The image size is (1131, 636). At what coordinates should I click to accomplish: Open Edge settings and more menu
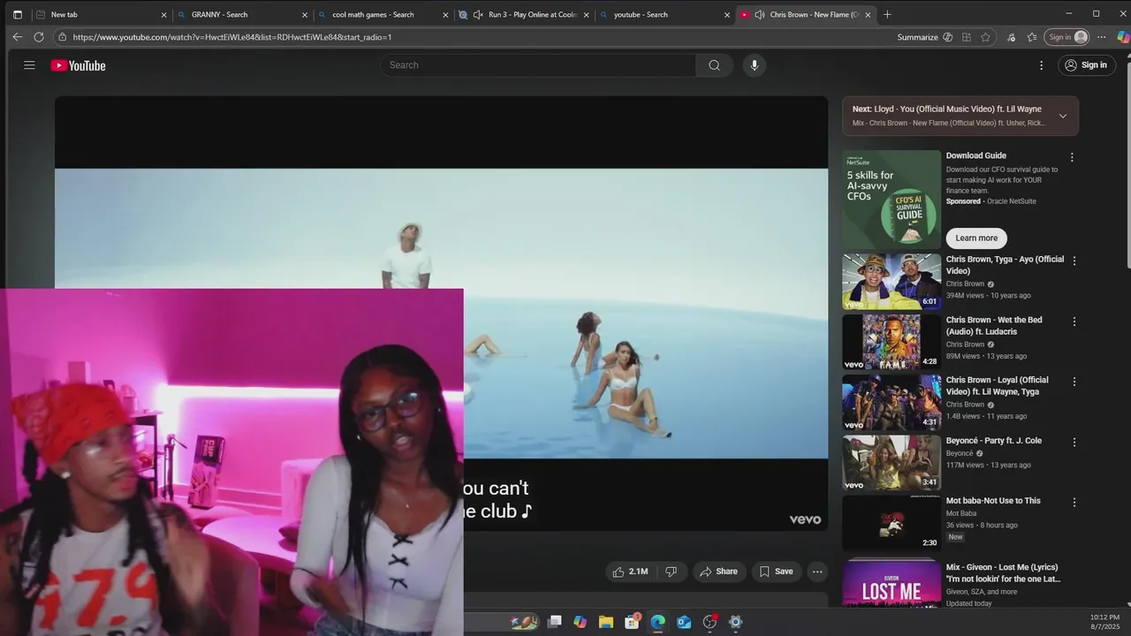pos(1101,37)
